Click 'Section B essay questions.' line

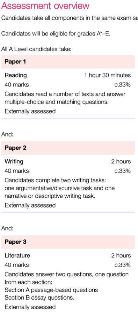tap(39, 298)
